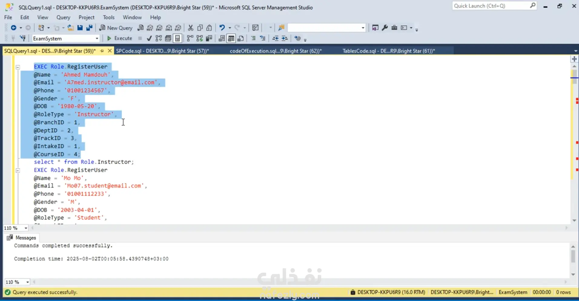The width and height of the screenshot is (579, 301).
Task: Parse the query with the checkmark icon
Action: (149, 38)
